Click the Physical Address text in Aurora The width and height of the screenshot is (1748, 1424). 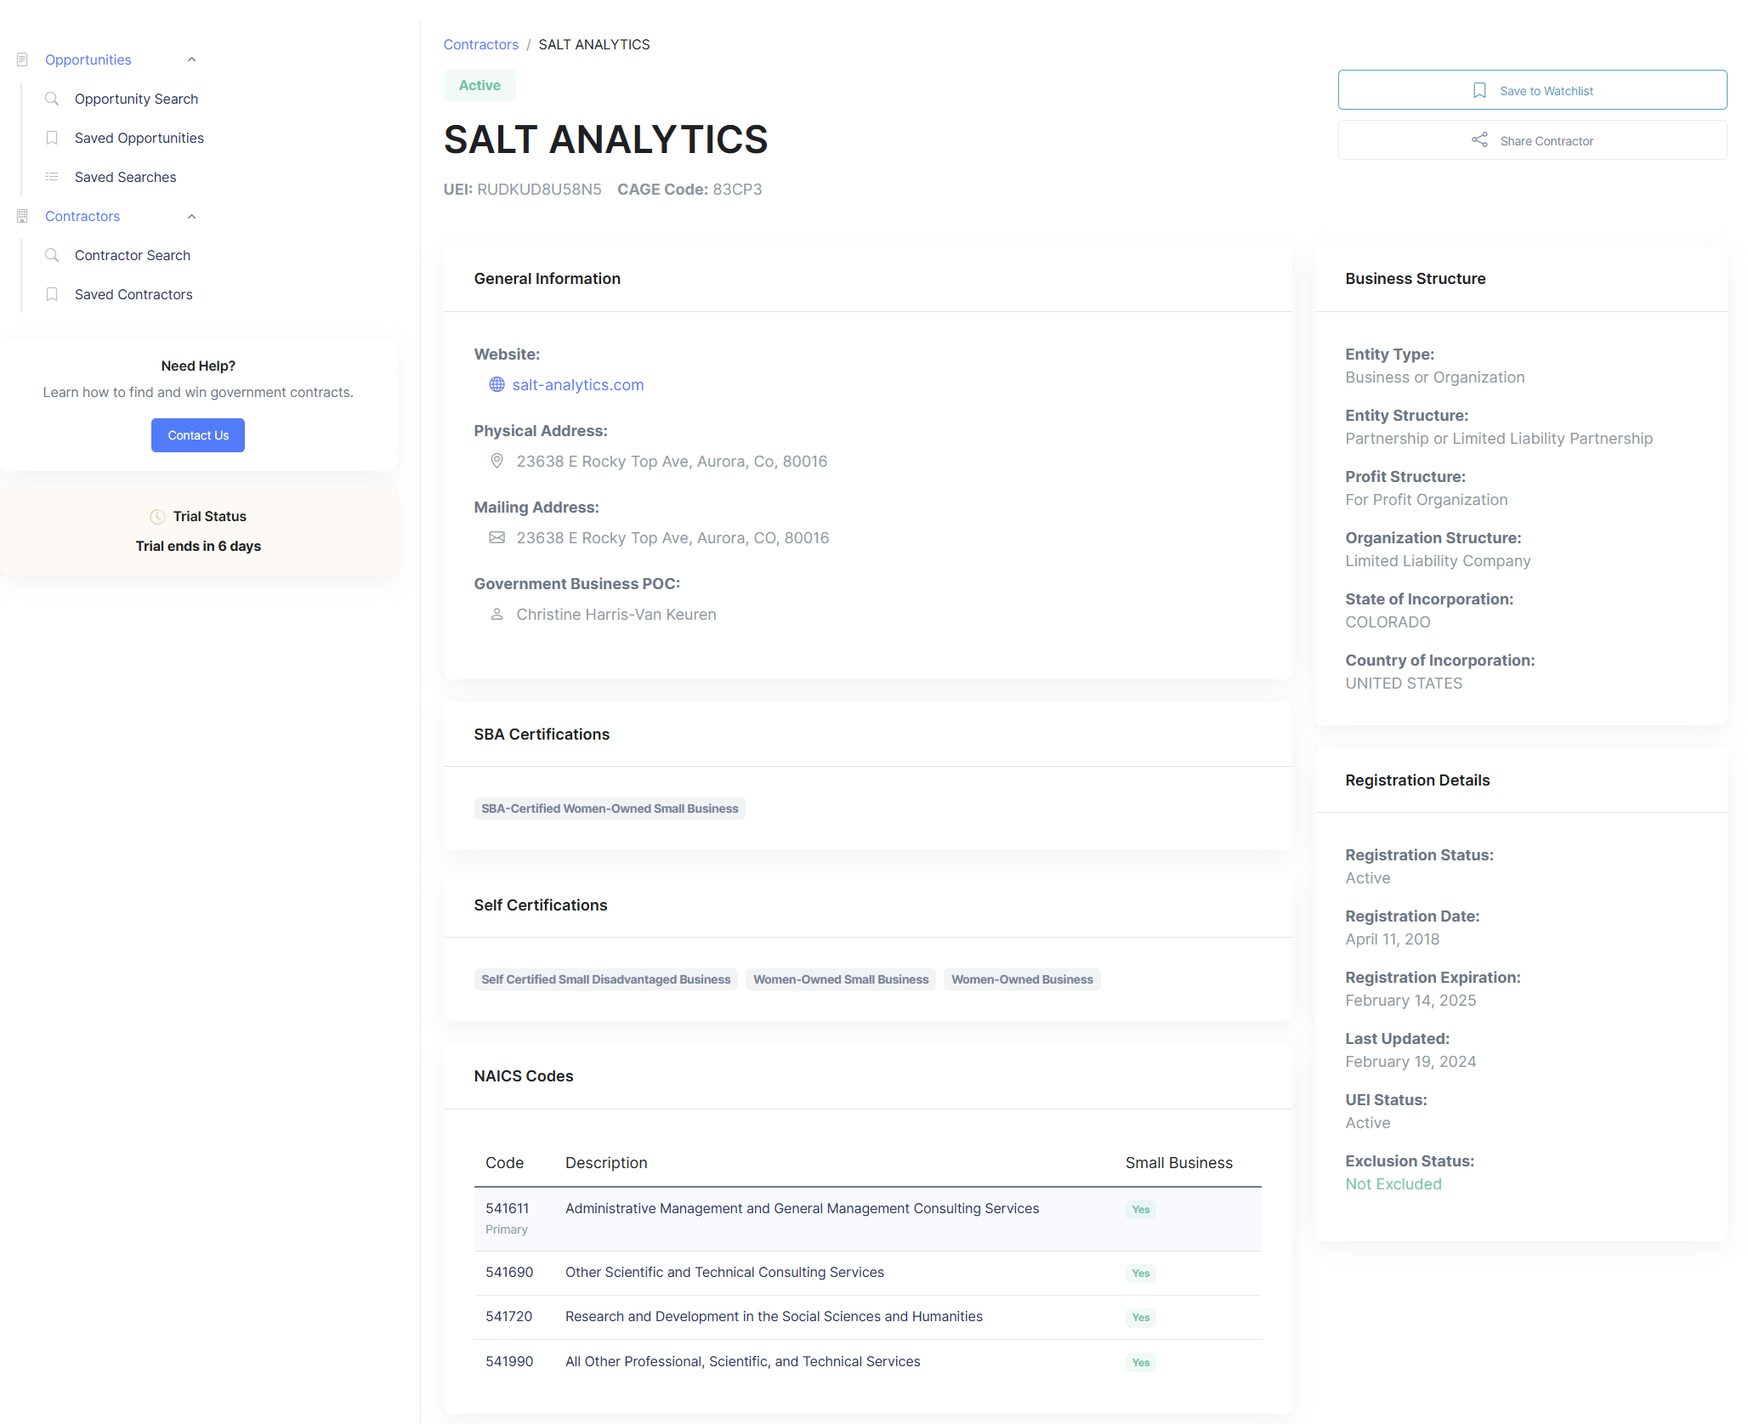[672, 462]
